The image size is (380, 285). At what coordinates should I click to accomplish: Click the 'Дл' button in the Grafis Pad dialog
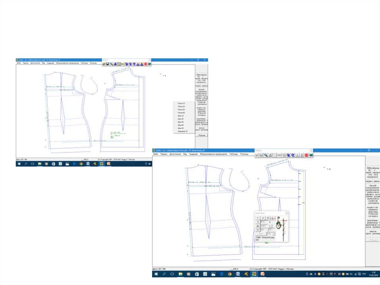(258, 226)
